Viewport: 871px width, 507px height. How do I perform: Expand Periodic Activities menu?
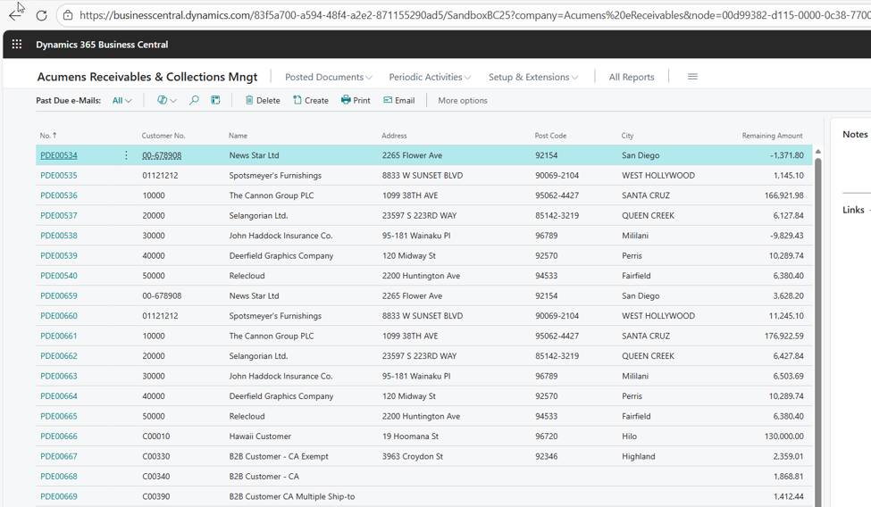430,77
